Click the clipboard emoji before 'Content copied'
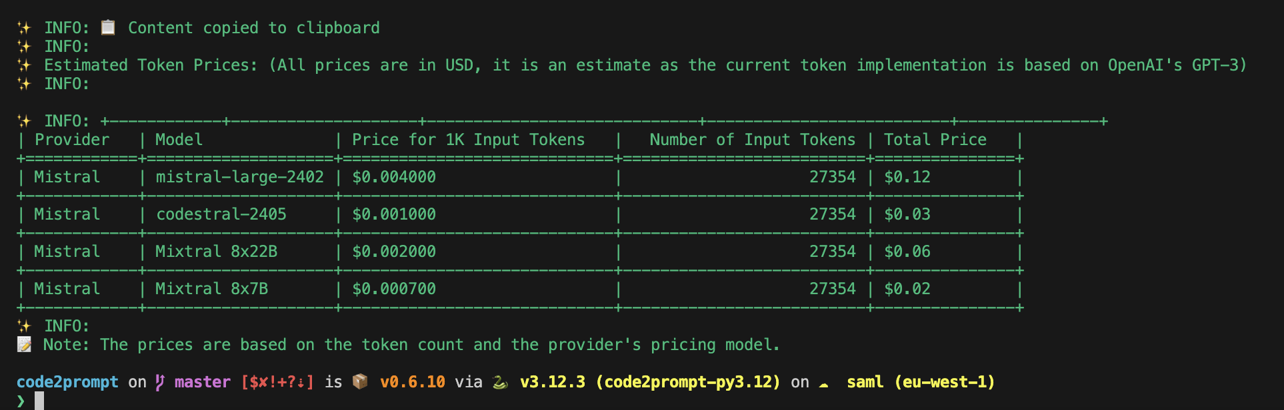Viewport: 1284px width, 410px height. coord(108,27)
